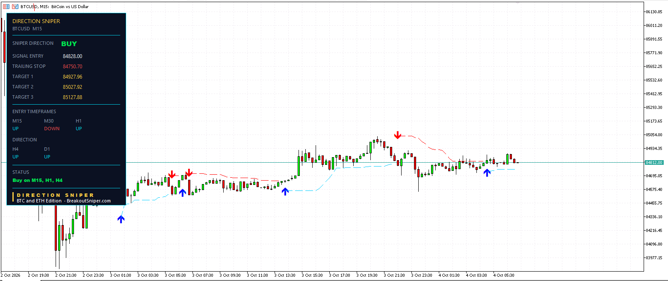The width and height of the screenshot is (668, 281).
Task: Click the status text Buy on M15, H1, H4
Action: pos(38,180)
